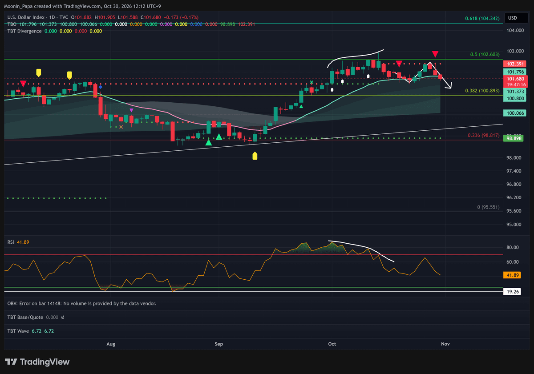Click the 0.382 (100.893) Fibonacci label
Viewport: 534px width, 374px height.
click(483, 91)
